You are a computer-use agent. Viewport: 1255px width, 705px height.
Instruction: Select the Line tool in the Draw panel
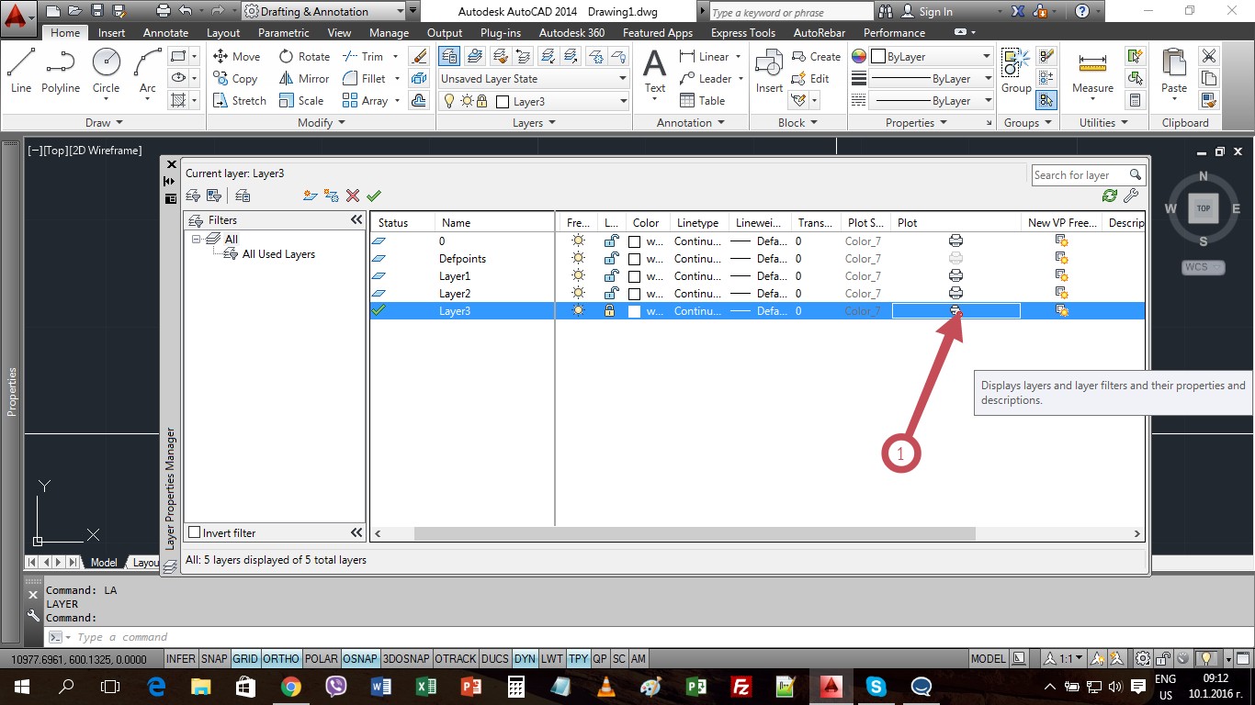click(21, 71)
